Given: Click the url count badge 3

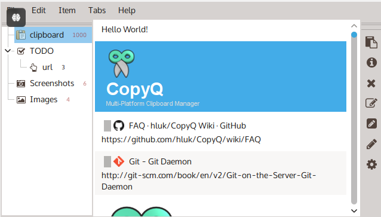Looking at the screenshot, I should tap(63, 68).
